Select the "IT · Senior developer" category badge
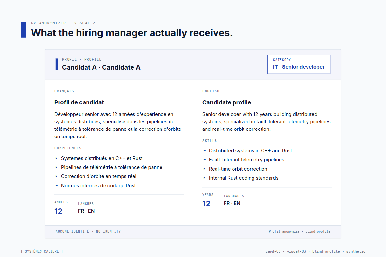The image size is (386, 257). coord(299,64)
